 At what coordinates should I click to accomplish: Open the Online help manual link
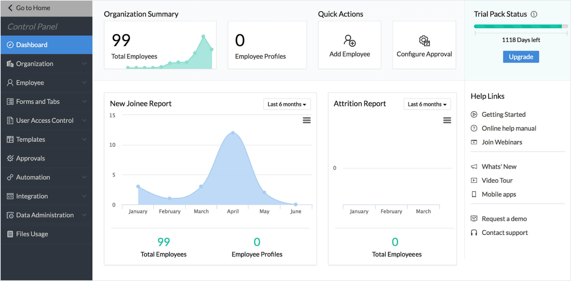click(509, 128)
